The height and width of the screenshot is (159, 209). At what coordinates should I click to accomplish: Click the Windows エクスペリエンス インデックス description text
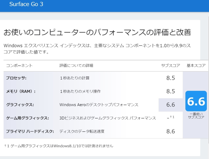[x=97, y=49]
